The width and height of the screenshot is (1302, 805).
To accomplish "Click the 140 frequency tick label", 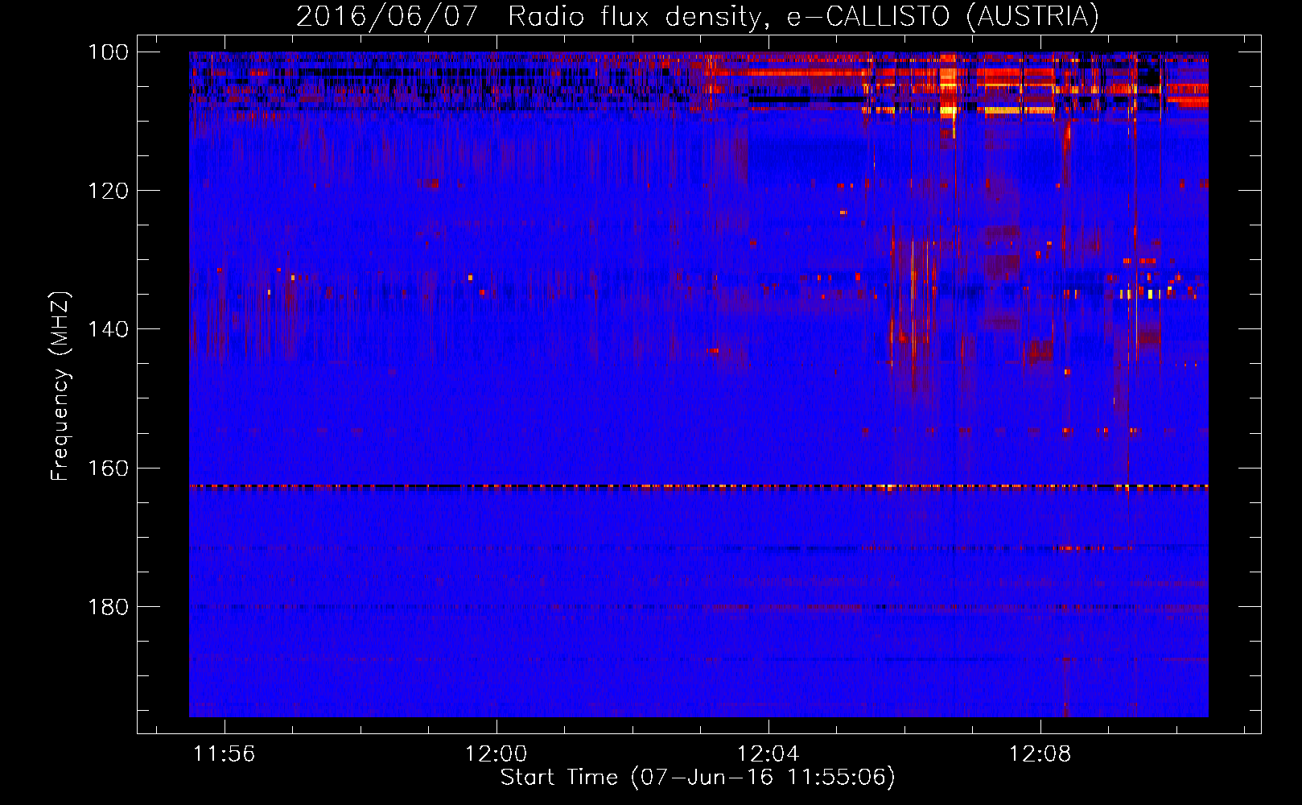I will click(x=108, y=329).
